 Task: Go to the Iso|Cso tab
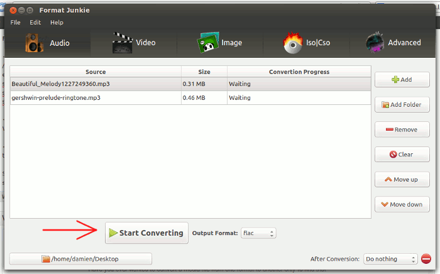[x=307, y=43]
